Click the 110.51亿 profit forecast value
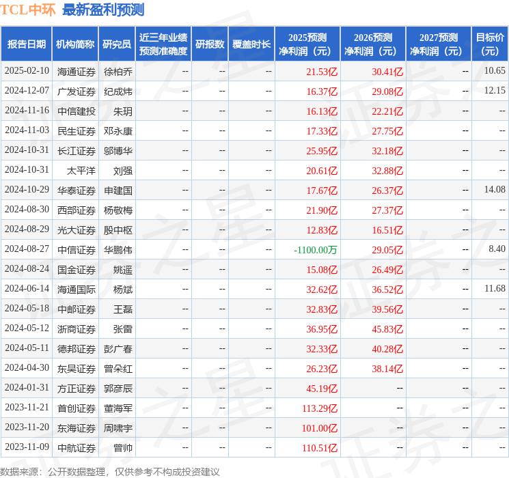The image size is (509, 478). (320, 448)
